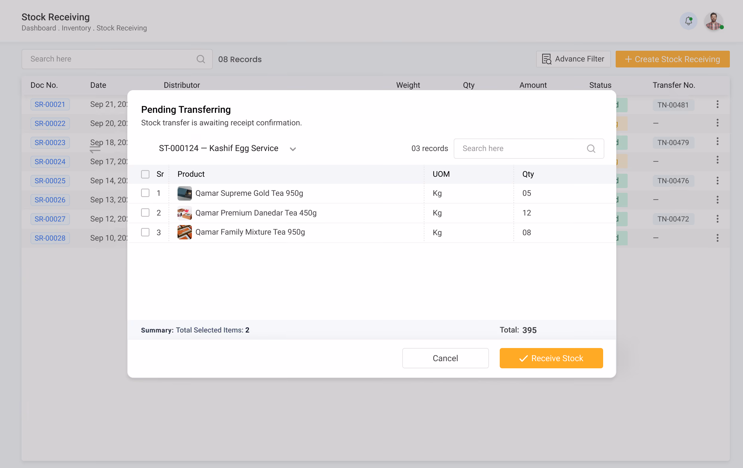Click the dialog Search here input field
This screenshot has height=468, width=743.
[x=528, y=149]
